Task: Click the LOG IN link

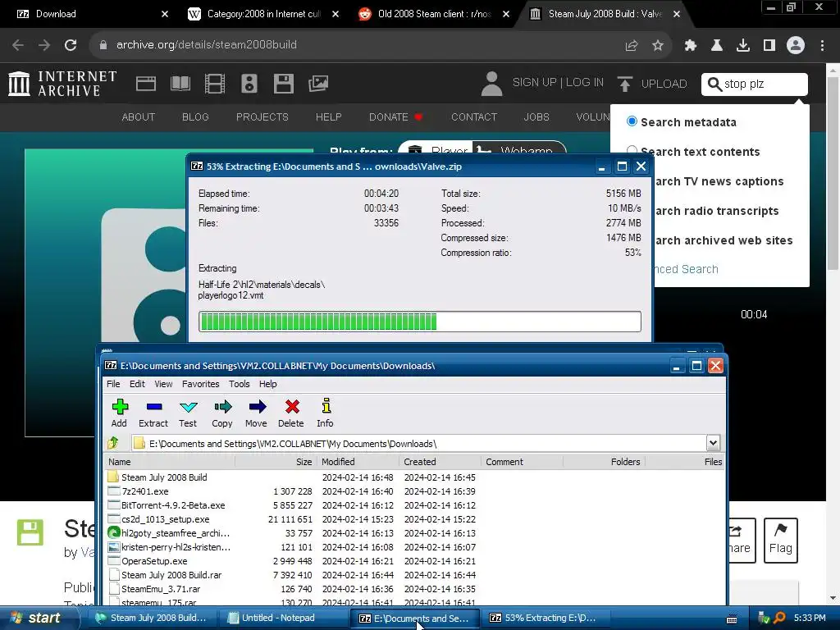Action: click(584, 83)
